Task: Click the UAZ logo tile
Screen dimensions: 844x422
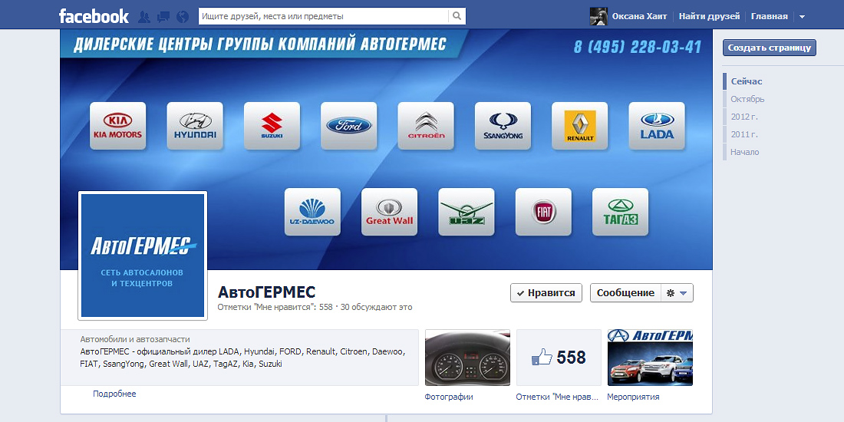Action: pyautogui.click(x=467, y=212)
